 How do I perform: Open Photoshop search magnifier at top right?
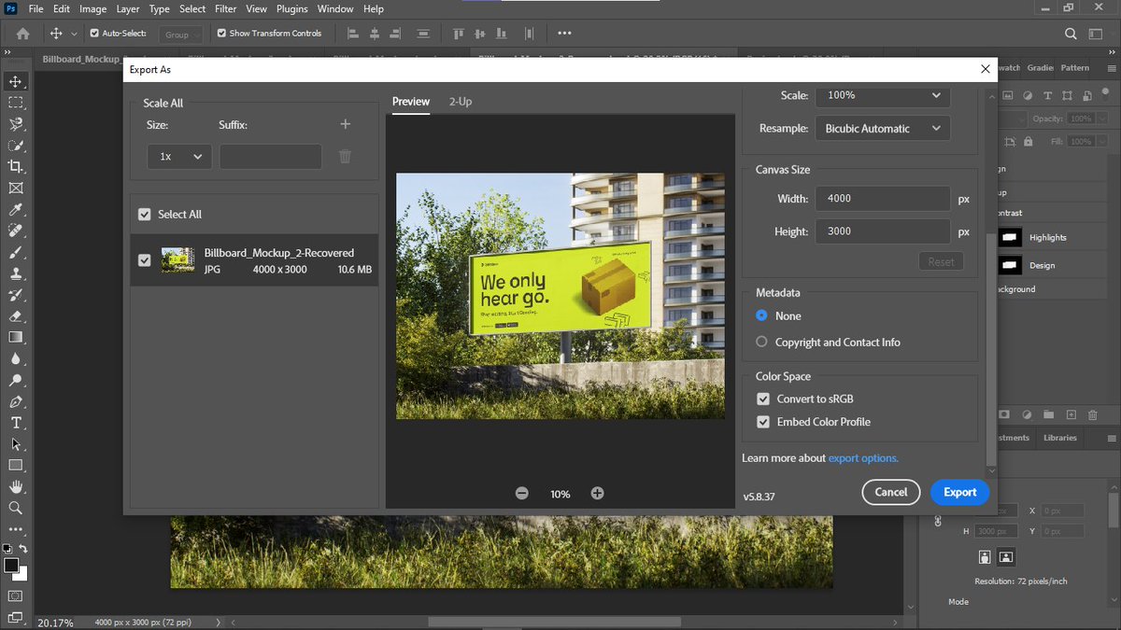(x=1071, y=34)
